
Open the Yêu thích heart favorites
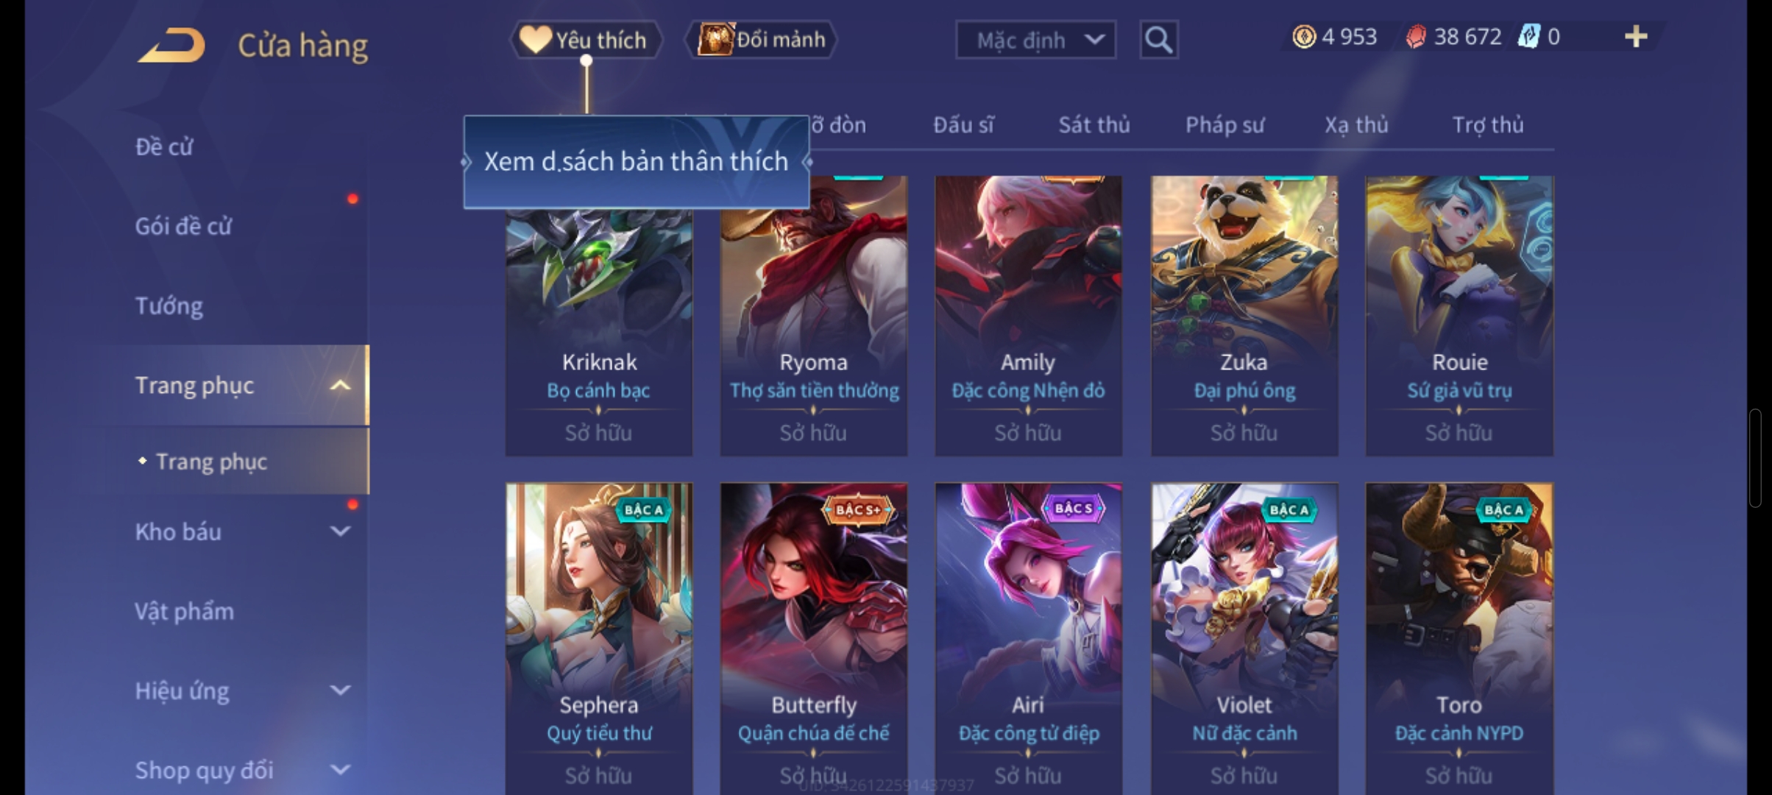(586, 39)
